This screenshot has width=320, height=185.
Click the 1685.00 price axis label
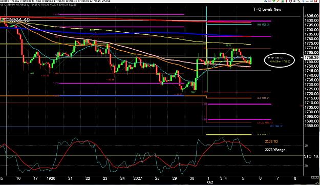311,126
